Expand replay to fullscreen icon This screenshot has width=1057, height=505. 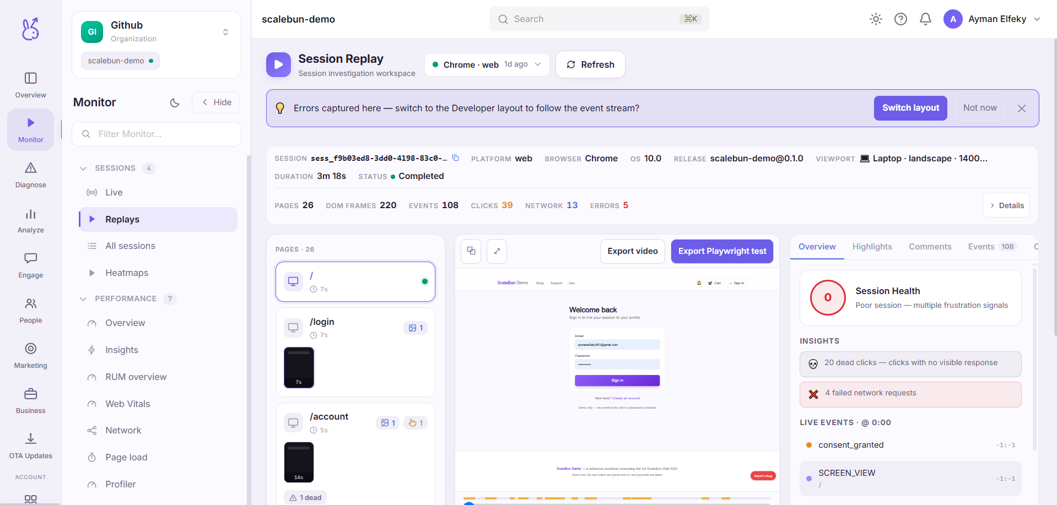point(497,251)
